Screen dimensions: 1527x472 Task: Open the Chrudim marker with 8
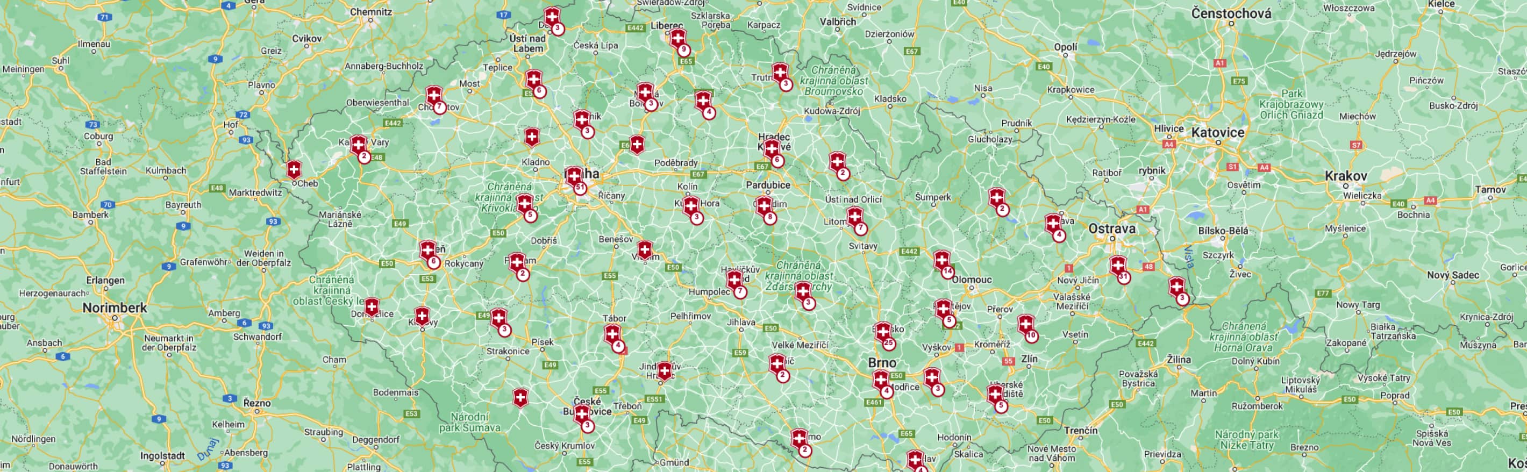[765, 208]
